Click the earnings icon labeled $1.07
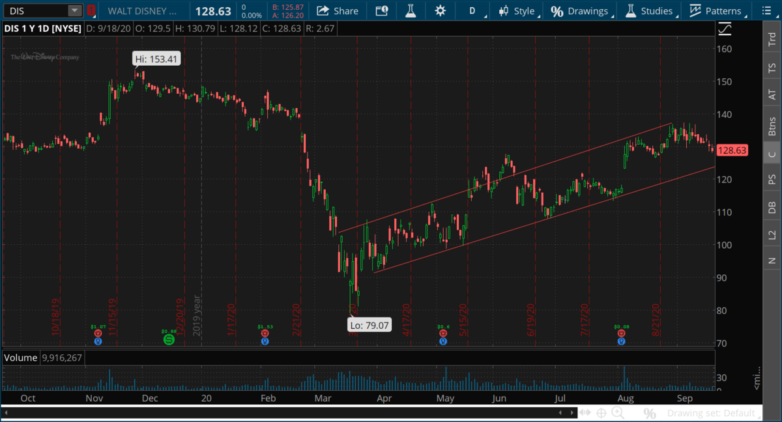 [98, 333]
